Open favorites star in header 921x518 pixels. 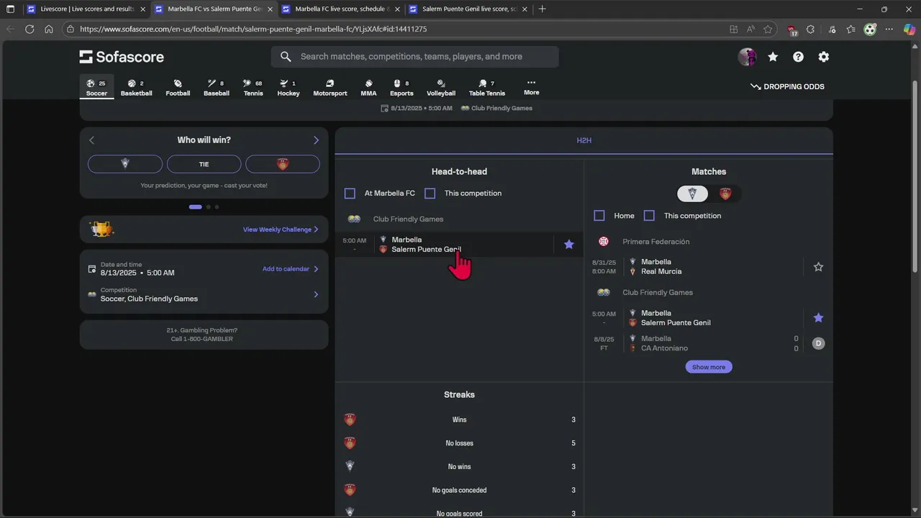(x=773, y=57)
